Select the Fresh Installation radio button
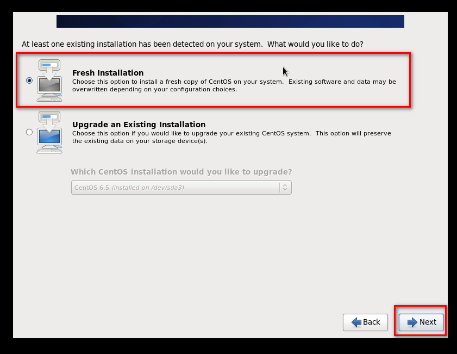The image size is (457, 354). coord(29,80)
